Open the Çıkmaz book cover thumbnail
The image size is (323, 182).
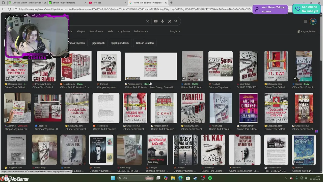click(164, 108)
